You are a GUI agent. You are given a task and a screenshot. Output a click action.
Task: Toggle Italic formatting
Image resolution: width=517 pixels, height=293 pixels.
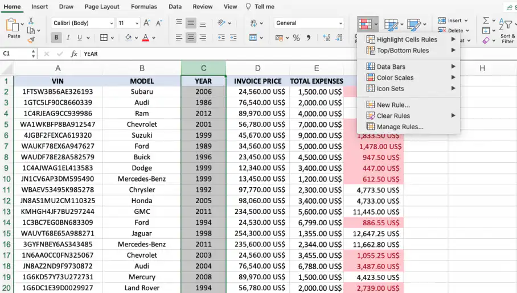(68, 38)
